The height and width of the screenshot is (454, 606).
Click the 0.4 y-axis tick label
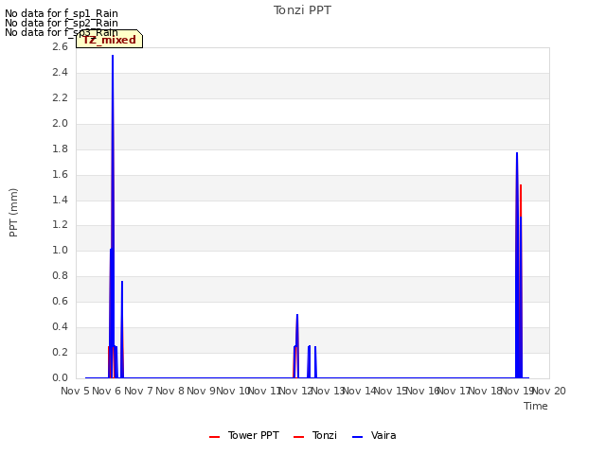pos(60,326)
